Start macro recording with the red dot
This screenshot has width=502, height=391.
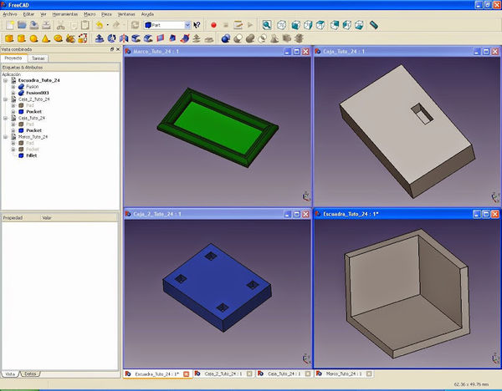click(x=213, y=25)
